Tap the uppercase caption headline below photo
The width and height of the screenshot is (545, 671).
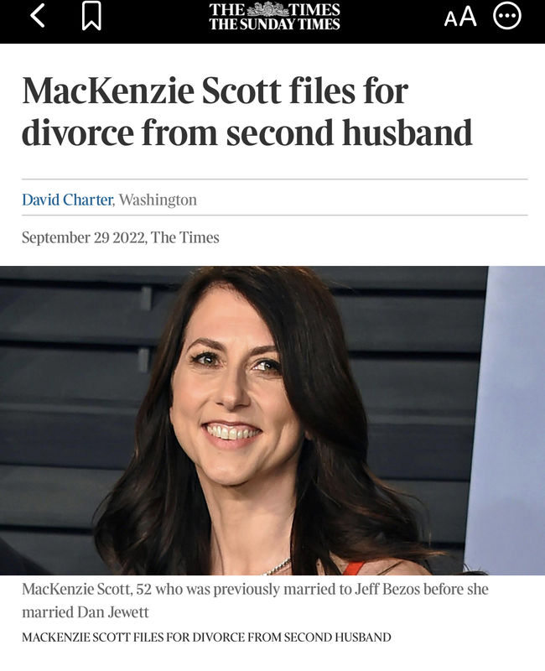tap(206, 637)
